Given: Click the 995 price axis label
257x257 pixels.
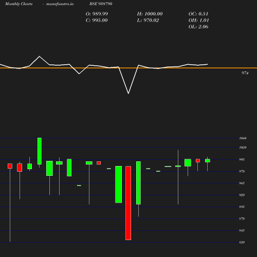Looking at the screenshot, I should click(x=242, y=159).
